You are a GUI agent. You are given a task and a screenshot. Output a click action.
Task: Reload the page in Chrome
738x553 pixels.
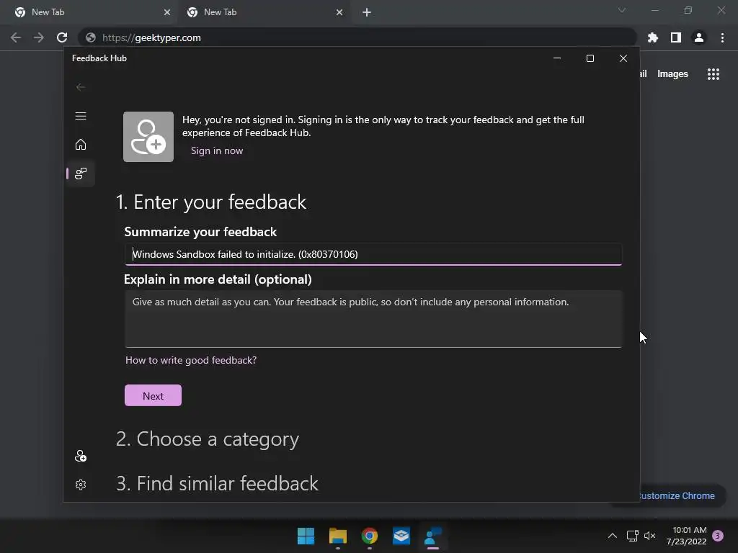coord(62,37)
